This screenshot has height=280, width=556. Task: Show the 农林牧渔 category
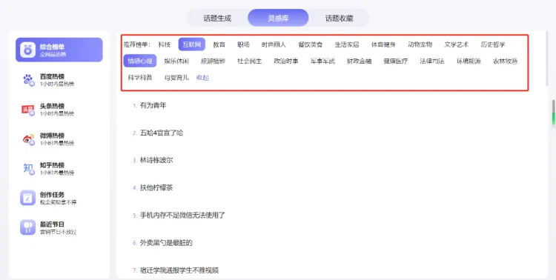click(506, 61)
